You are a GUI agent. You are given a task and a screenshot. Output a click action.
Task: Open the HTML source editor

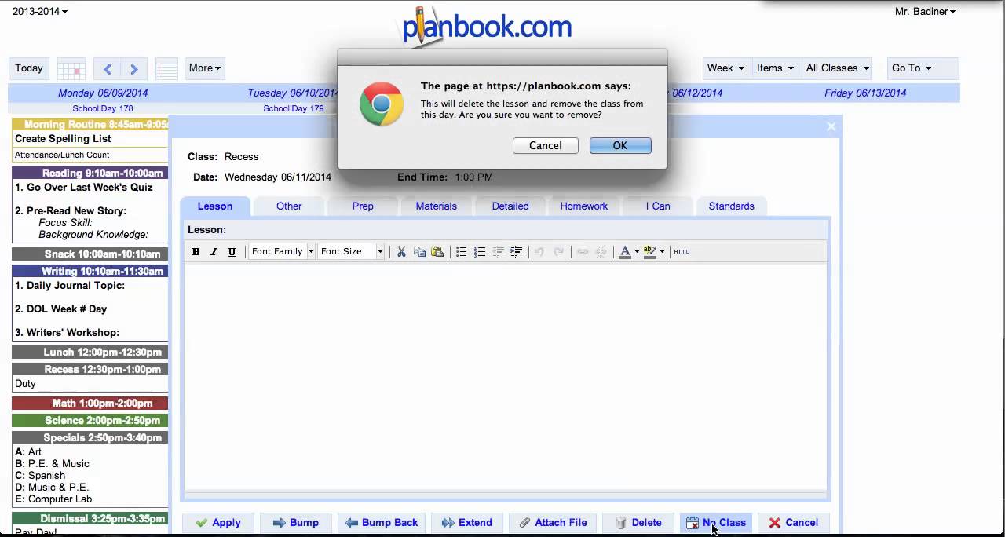click(682, 252)
